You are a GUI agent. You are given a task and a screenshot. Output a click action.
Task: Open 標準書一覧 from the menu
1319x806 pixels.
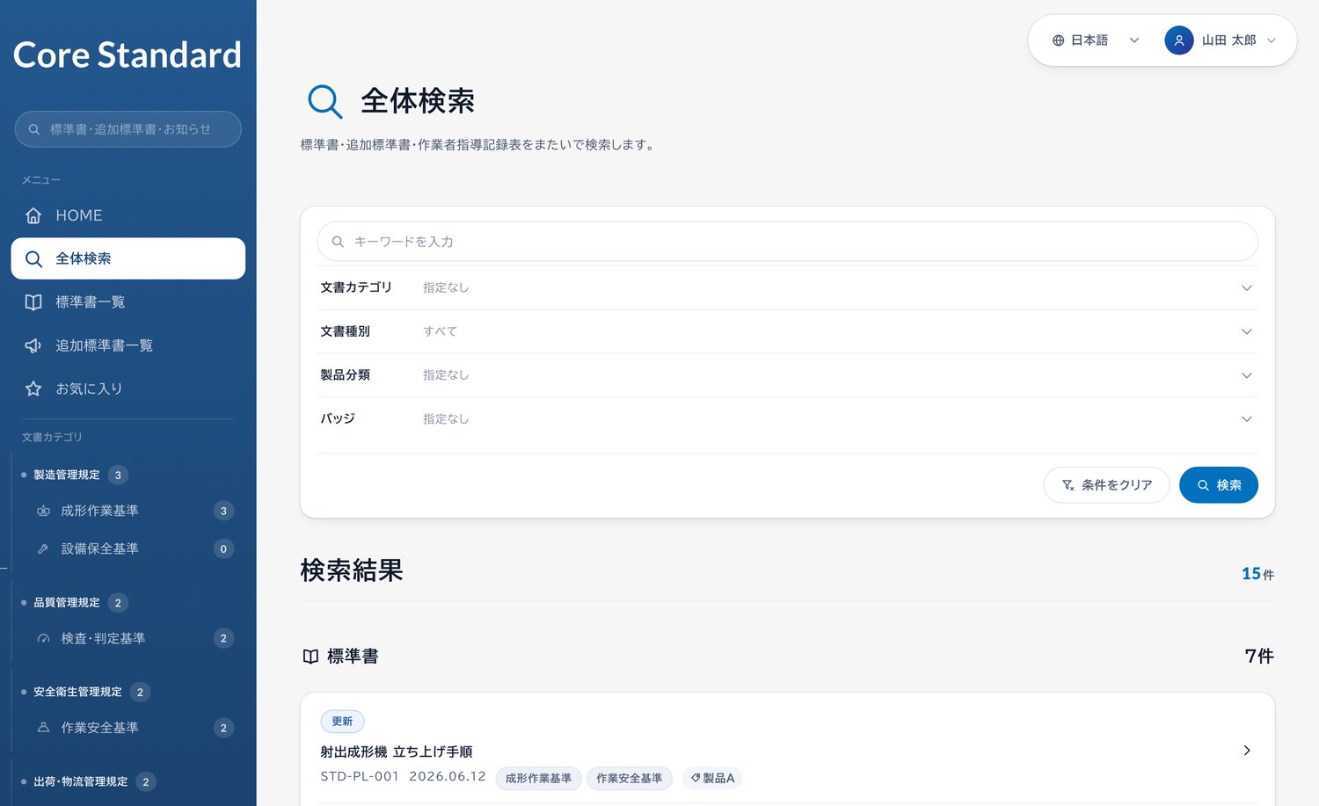128,301
